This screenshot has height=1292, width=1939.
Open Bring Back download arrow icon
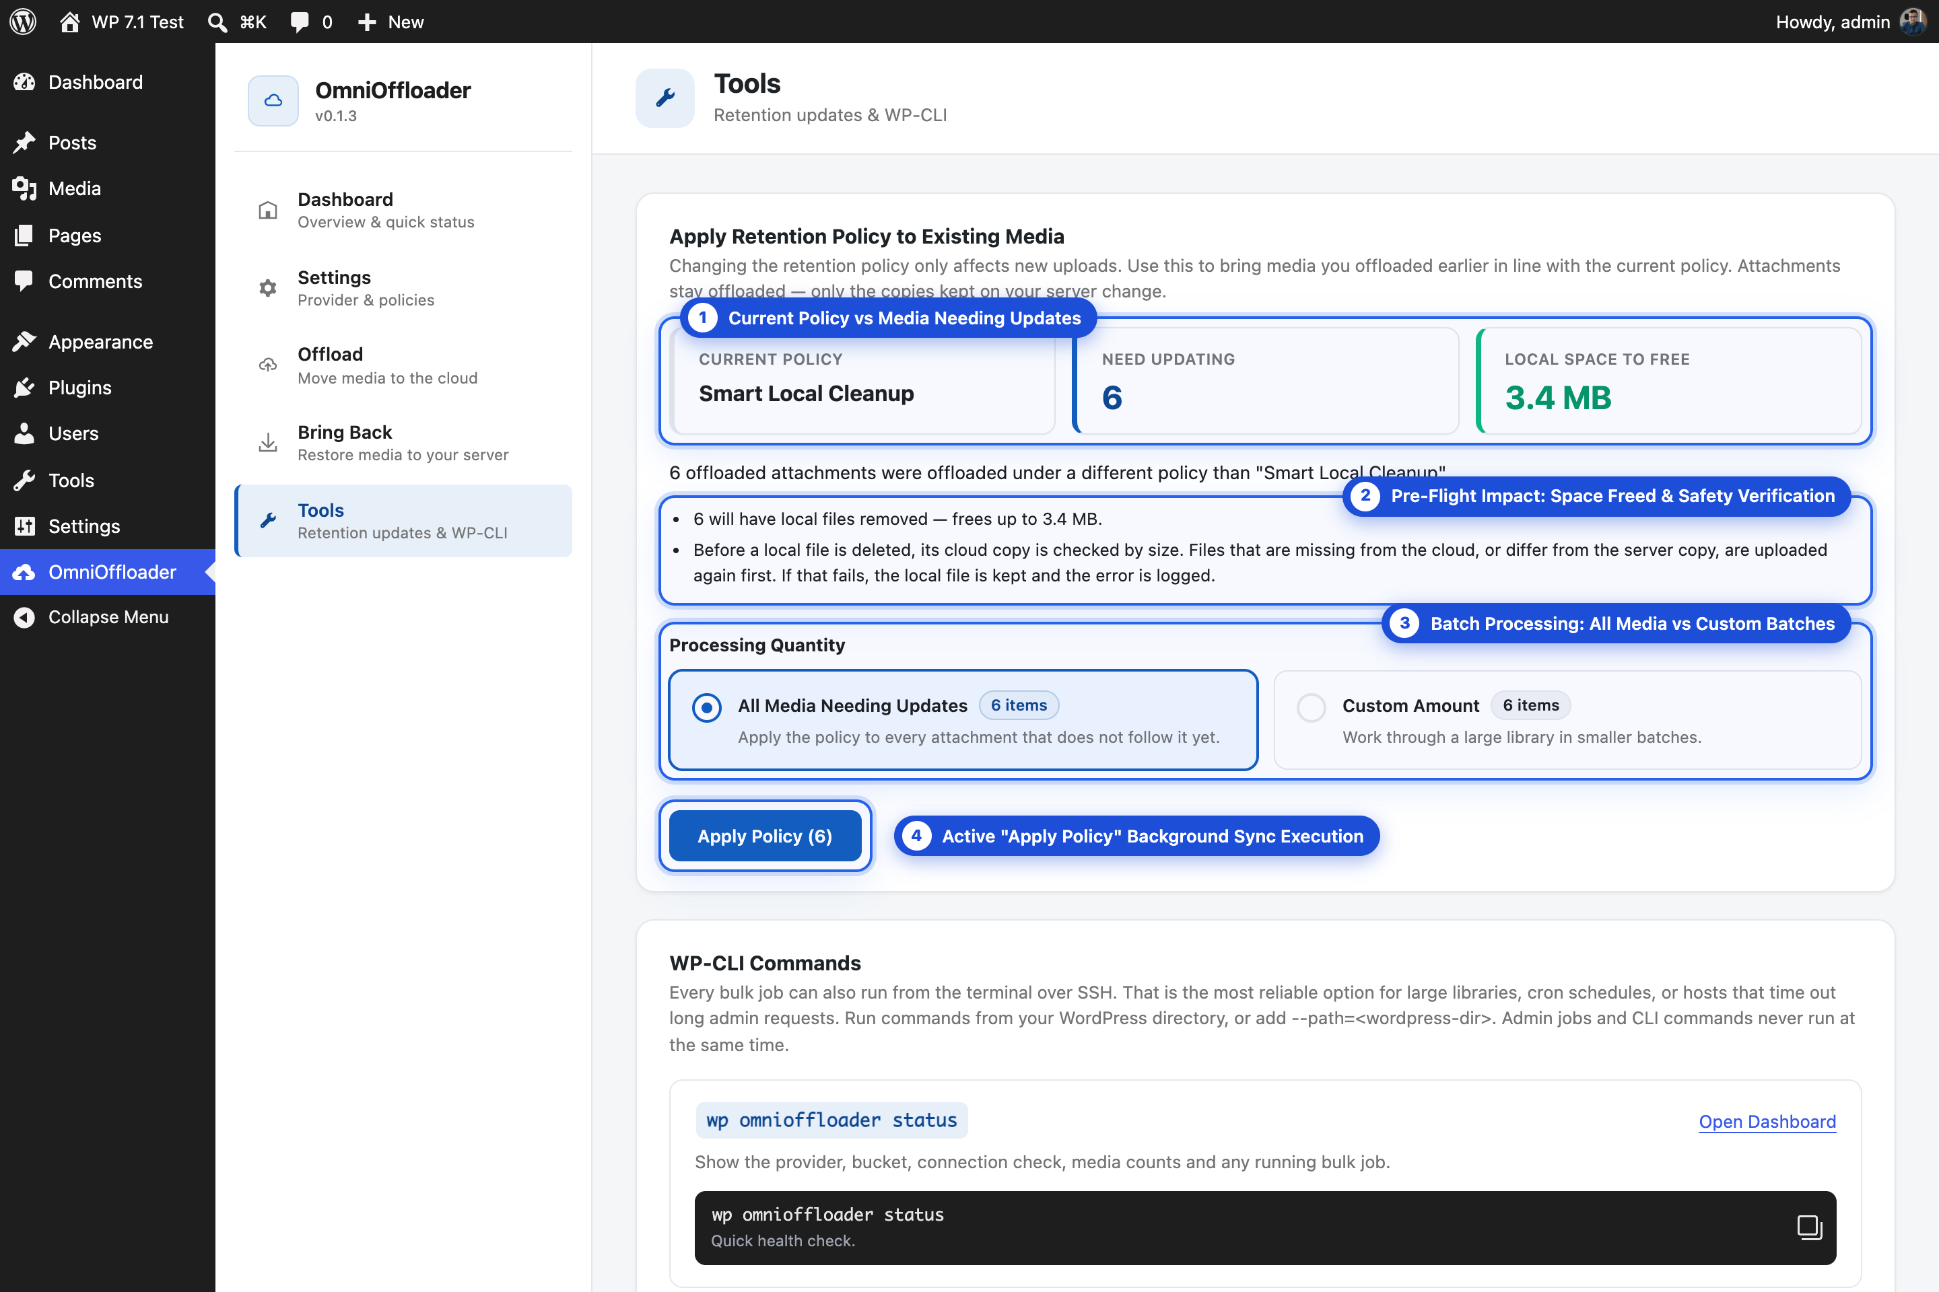click(268, 443)
